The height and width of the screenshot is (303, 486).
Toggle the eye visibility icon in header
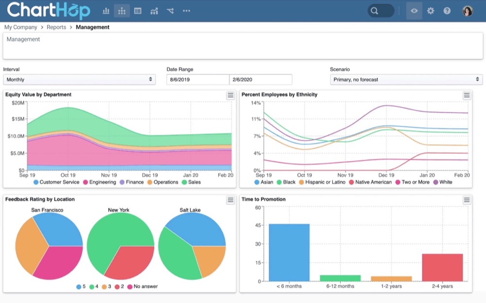pyautogui.click(x=414, y=11)
